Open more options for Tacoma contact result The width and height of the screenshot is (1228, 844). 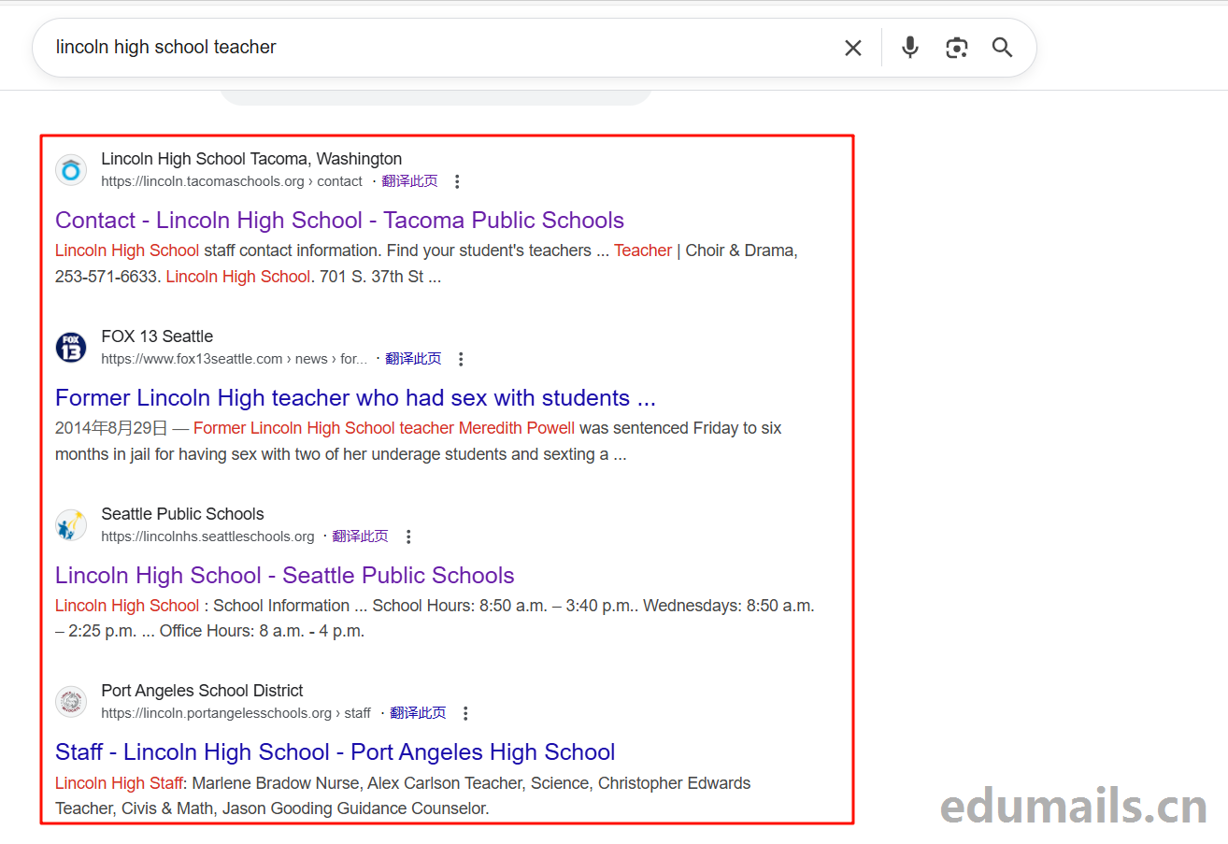(x=457, y=181)
